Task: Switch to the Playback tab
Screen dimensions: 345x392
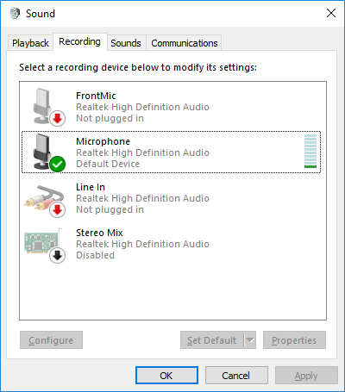Action: point(30,43)
